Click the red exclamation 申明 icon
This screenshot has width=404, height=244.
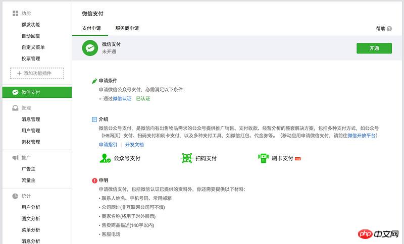pyautogui.click(x=94, y=180)
